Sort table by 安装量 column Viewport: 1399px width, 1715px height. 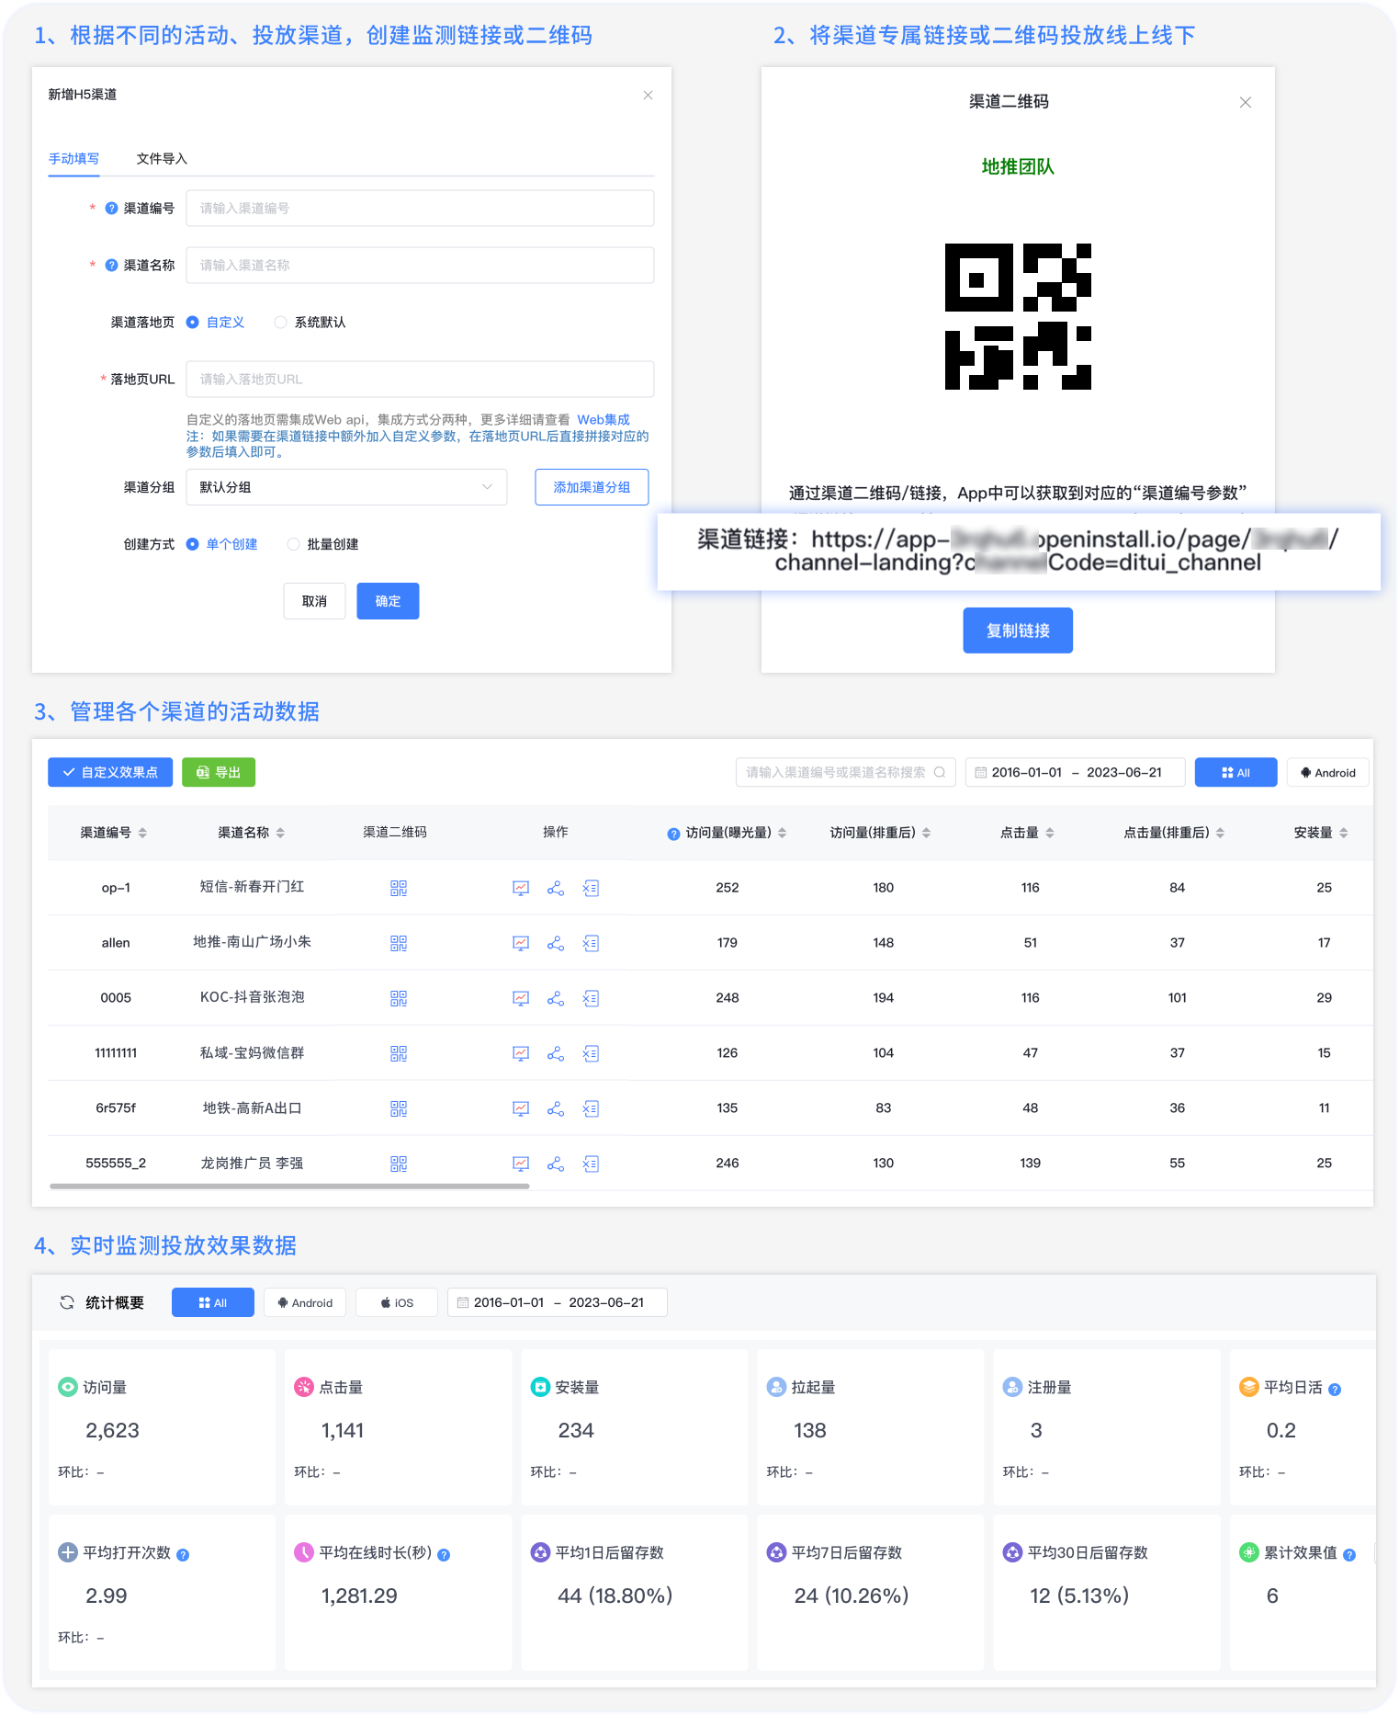pyautogui.click(x=1321, y=833)
